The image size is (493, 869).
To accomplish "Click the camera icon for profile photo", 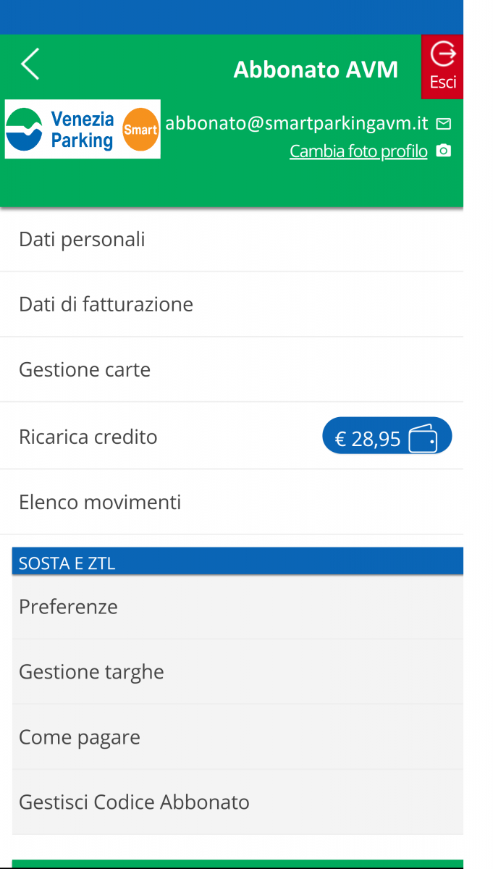I will pyautogui.click(x=444, y=151).
